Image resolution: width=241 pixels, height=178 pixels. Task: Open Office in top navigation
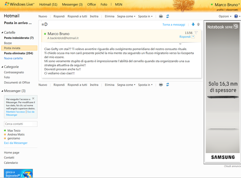(x=91, y=5)
